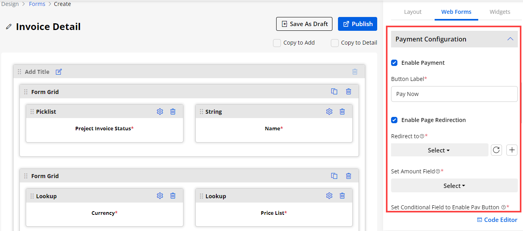Edit the Add Title section name icon
Viewport: 523px width, 231px height.
pos(59,72)
